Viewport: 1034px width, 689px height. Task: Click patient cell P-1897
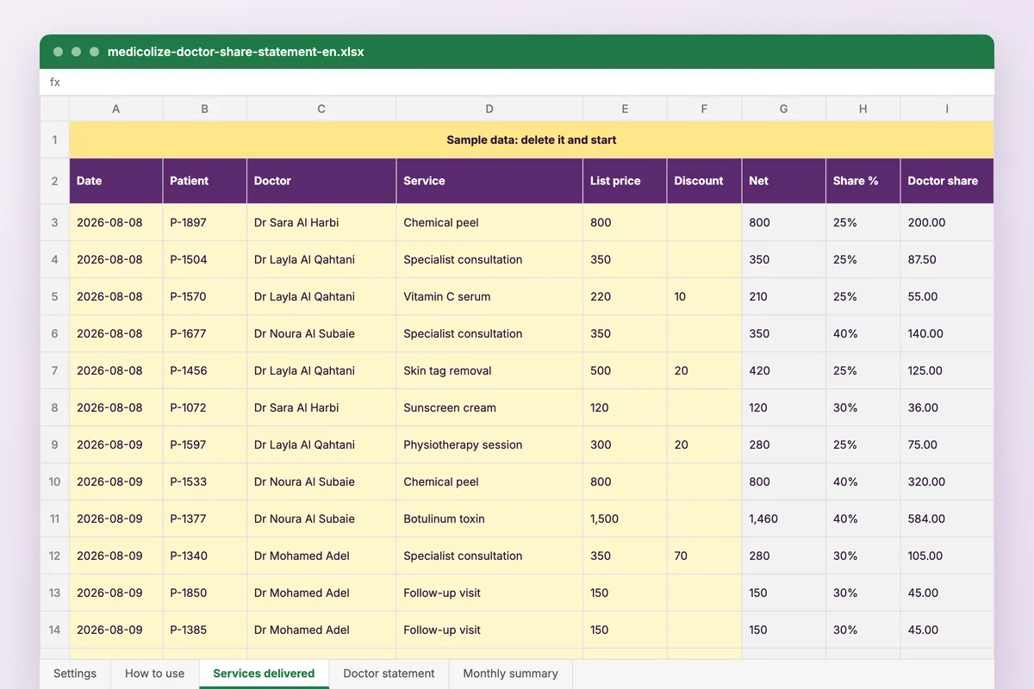tap(205, 222)
